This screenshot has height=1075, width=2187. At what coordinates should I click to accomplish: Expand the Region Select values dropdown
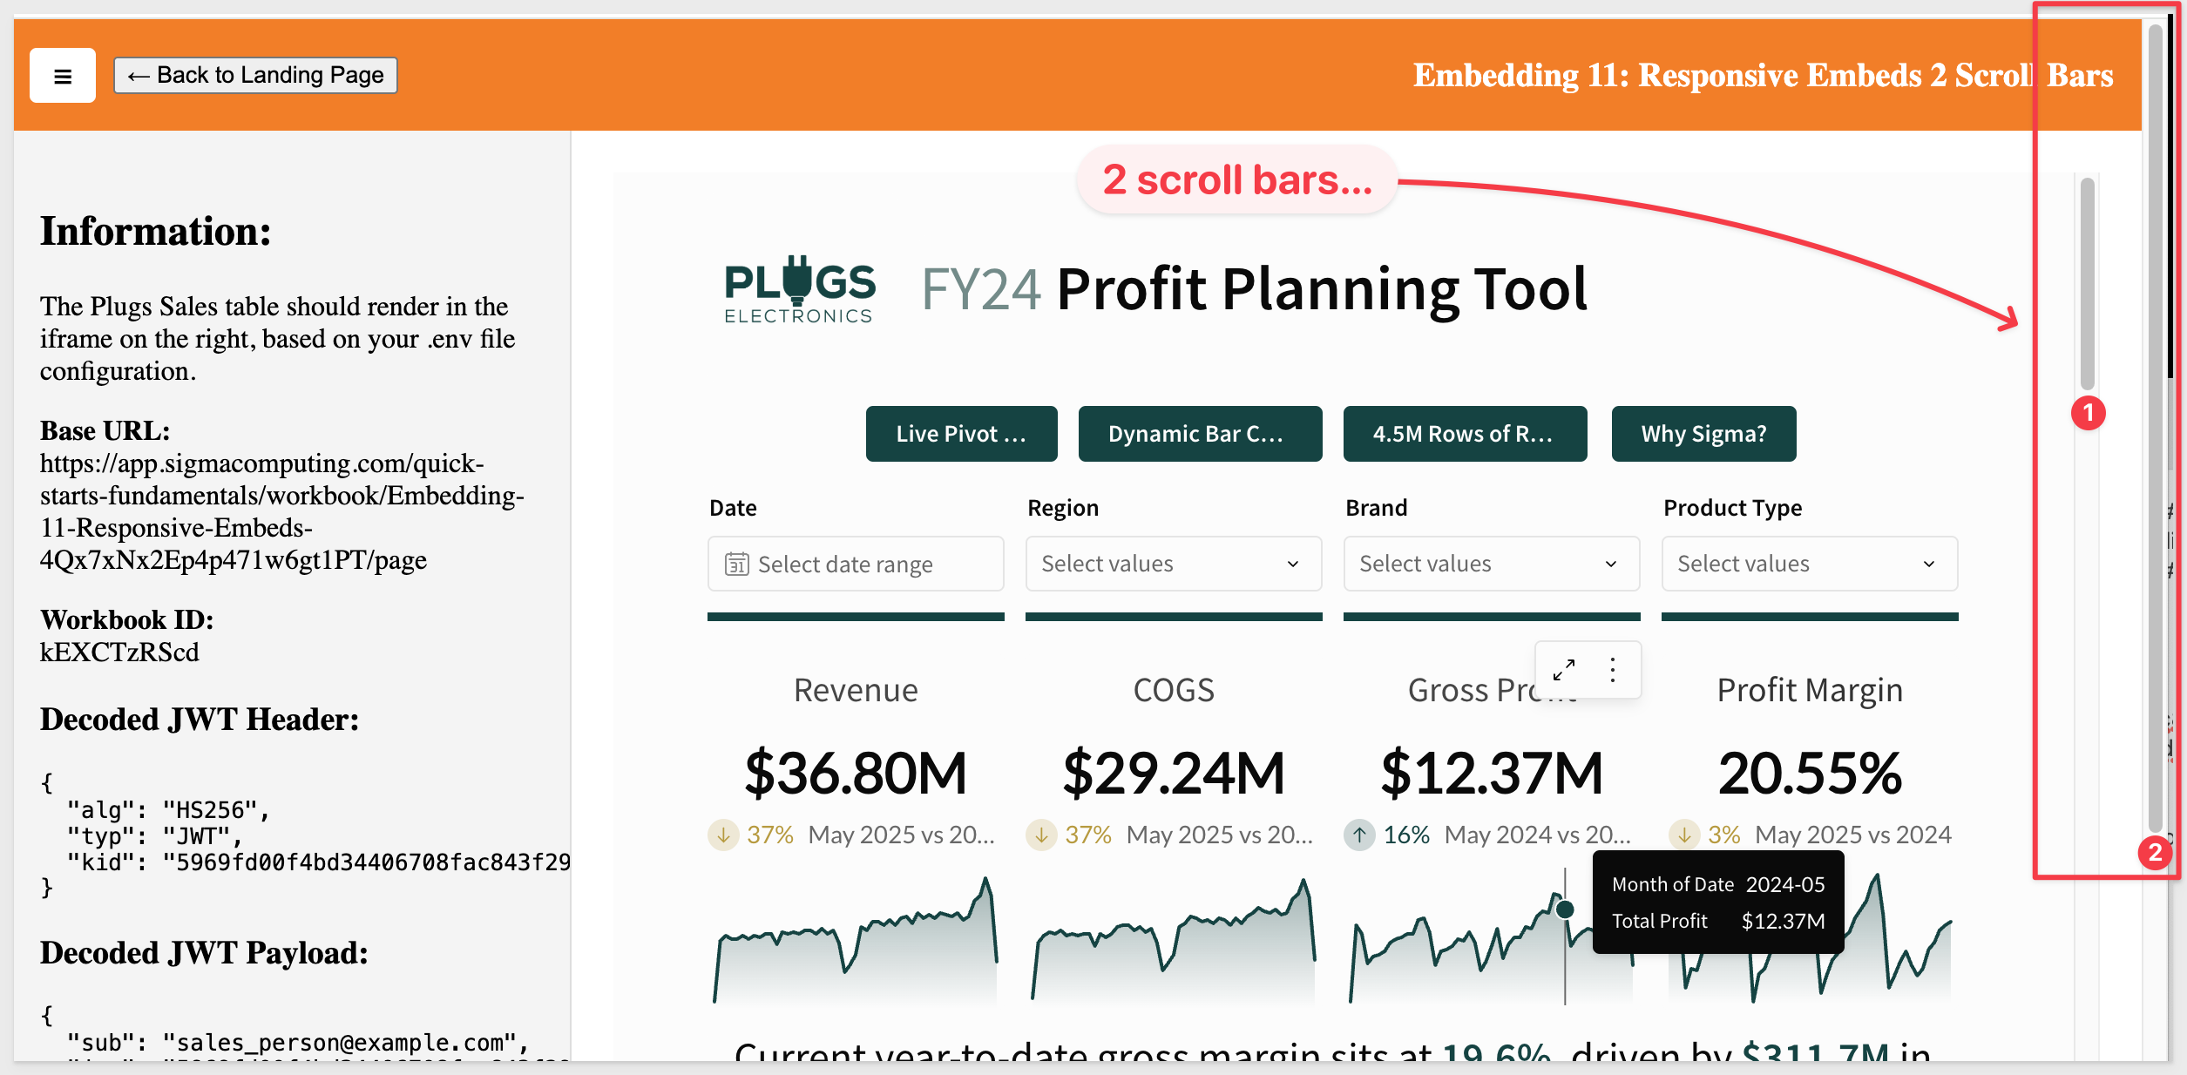(1174, 564)
